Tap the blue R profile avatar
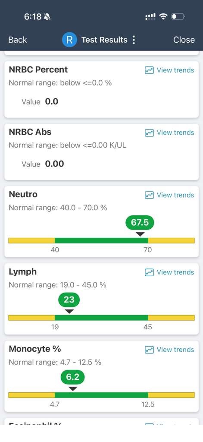This screenshot has width=203, height=442. [x=69, y=40]
